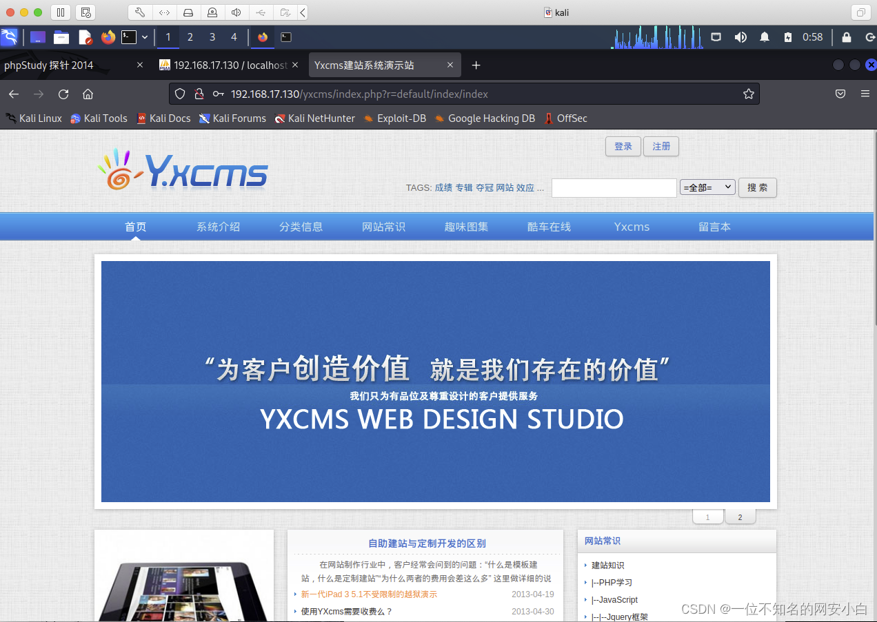Click the Y.xcms site logo
This screenshot has width=877, height=622.
click(183, 169)
